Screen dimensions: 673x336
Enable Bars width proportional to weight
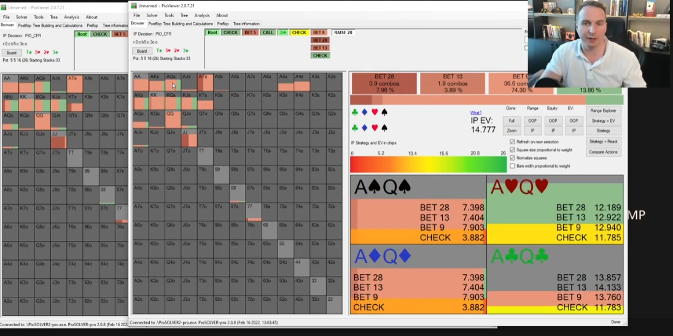click(512, 166)
